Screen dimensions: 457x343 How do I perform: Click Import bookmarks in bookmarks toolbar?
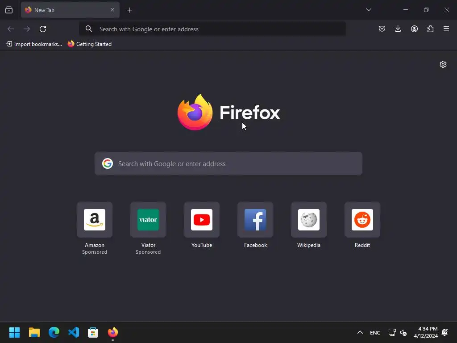(x=34, y=44)
